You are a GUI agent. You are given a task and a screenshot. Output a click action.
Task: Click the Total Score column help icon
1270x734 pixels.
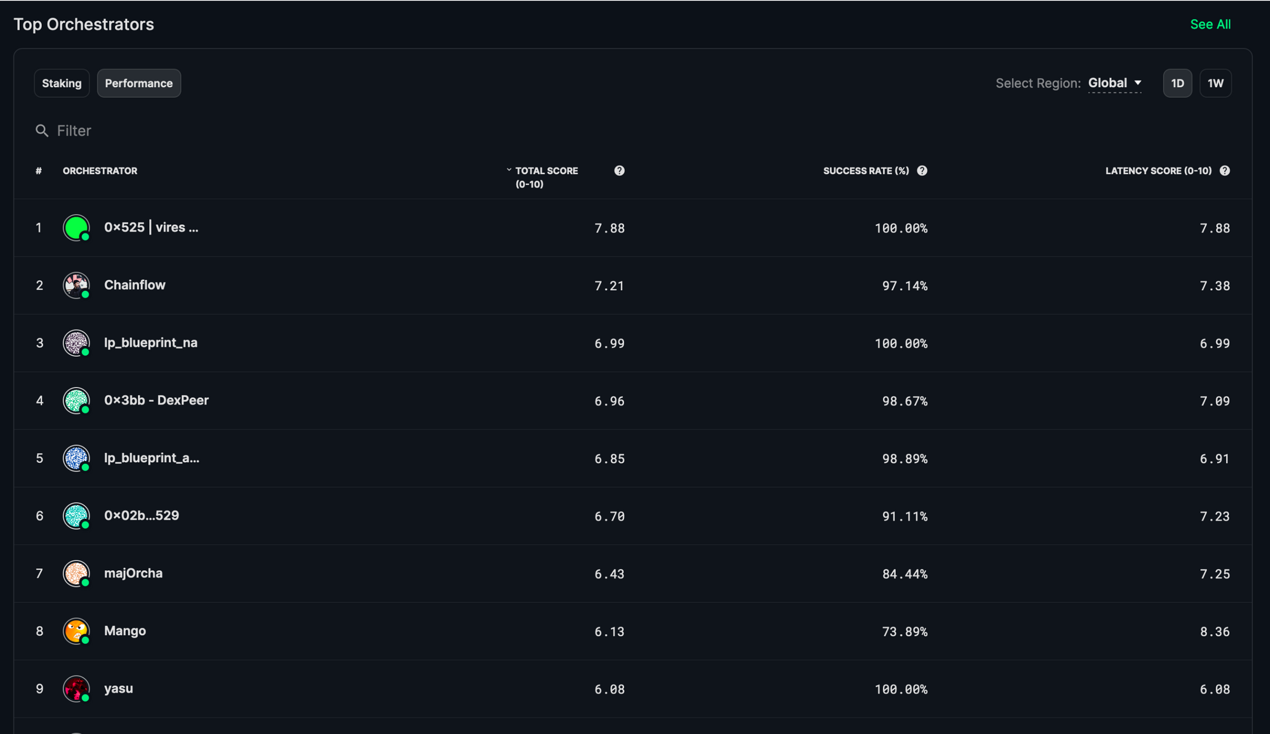(620, 170)
